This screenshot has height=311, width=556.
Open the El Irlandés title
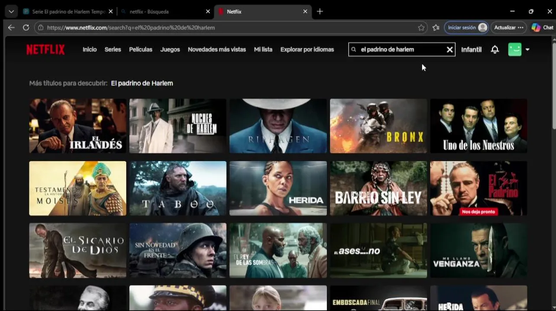click(x=78, y=126)
